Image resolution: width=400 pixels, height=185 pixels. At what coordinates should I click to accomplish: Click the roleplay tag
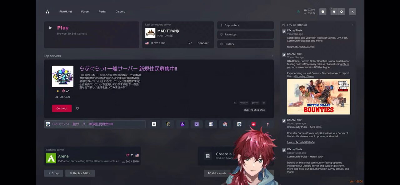pyautogui.click(x=244, y=103)
